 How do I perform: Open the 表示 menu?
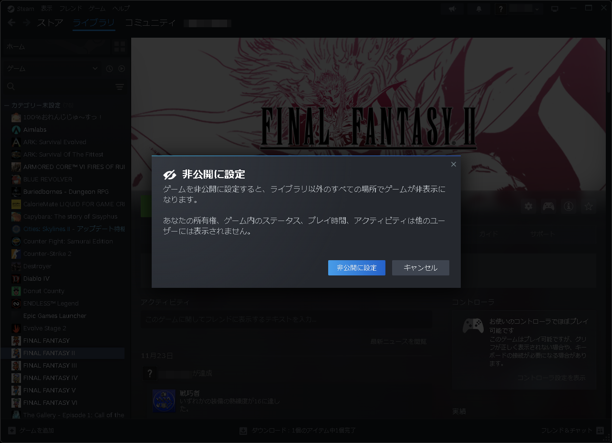[47, 9]
